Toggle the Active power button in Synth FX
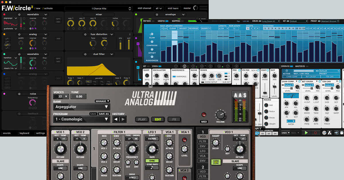This screenshot has height=180, width=344. (287, 71)
